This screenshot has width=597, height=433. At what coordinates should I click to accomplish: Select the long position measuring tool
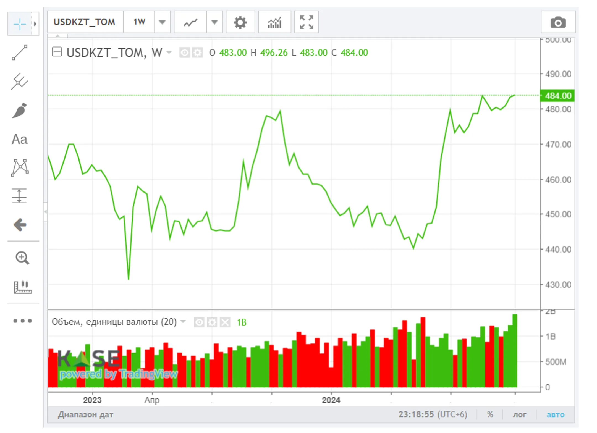(x=19, y=196)
